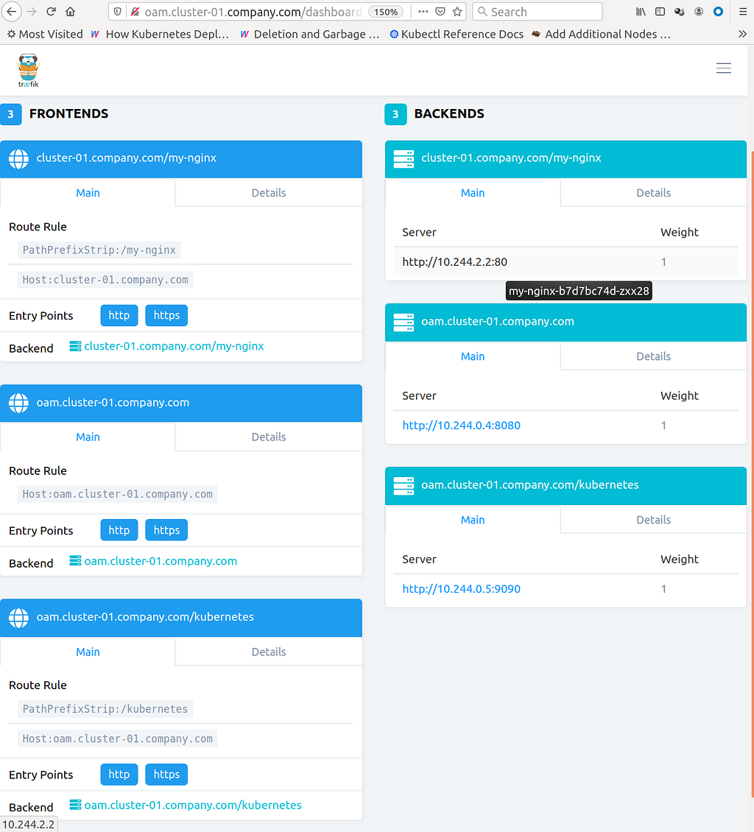754x832 pixels.
Task: Click the FRONTENDS count badge 3
Action: click(x=10, y=114)
